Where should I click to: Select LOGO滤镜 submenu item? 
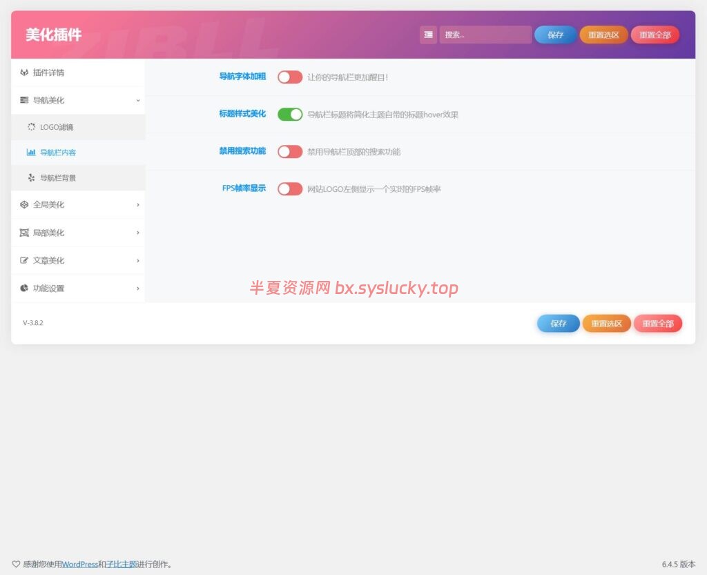[x=78, y=127]
